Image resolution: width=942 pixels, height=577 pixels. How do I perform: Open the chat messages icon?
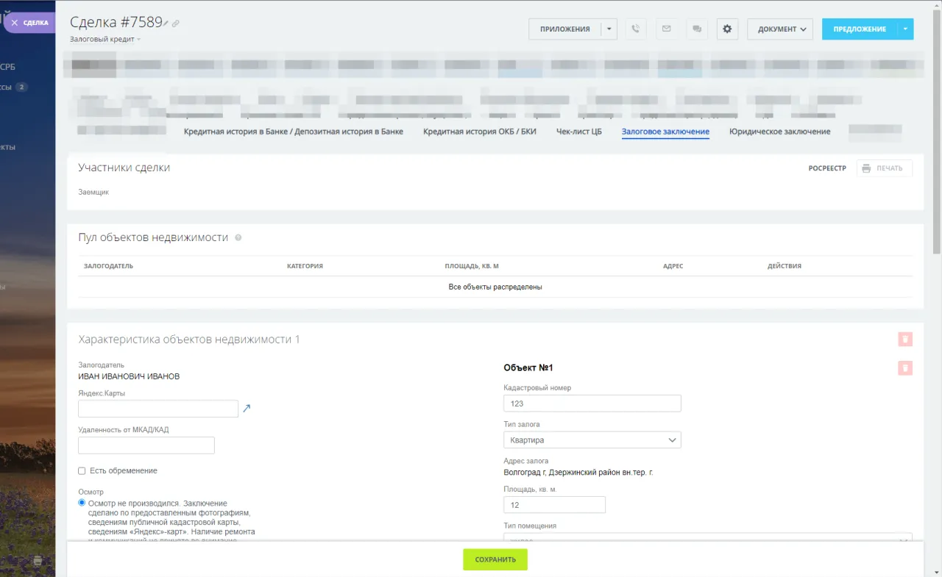[696, 29]
